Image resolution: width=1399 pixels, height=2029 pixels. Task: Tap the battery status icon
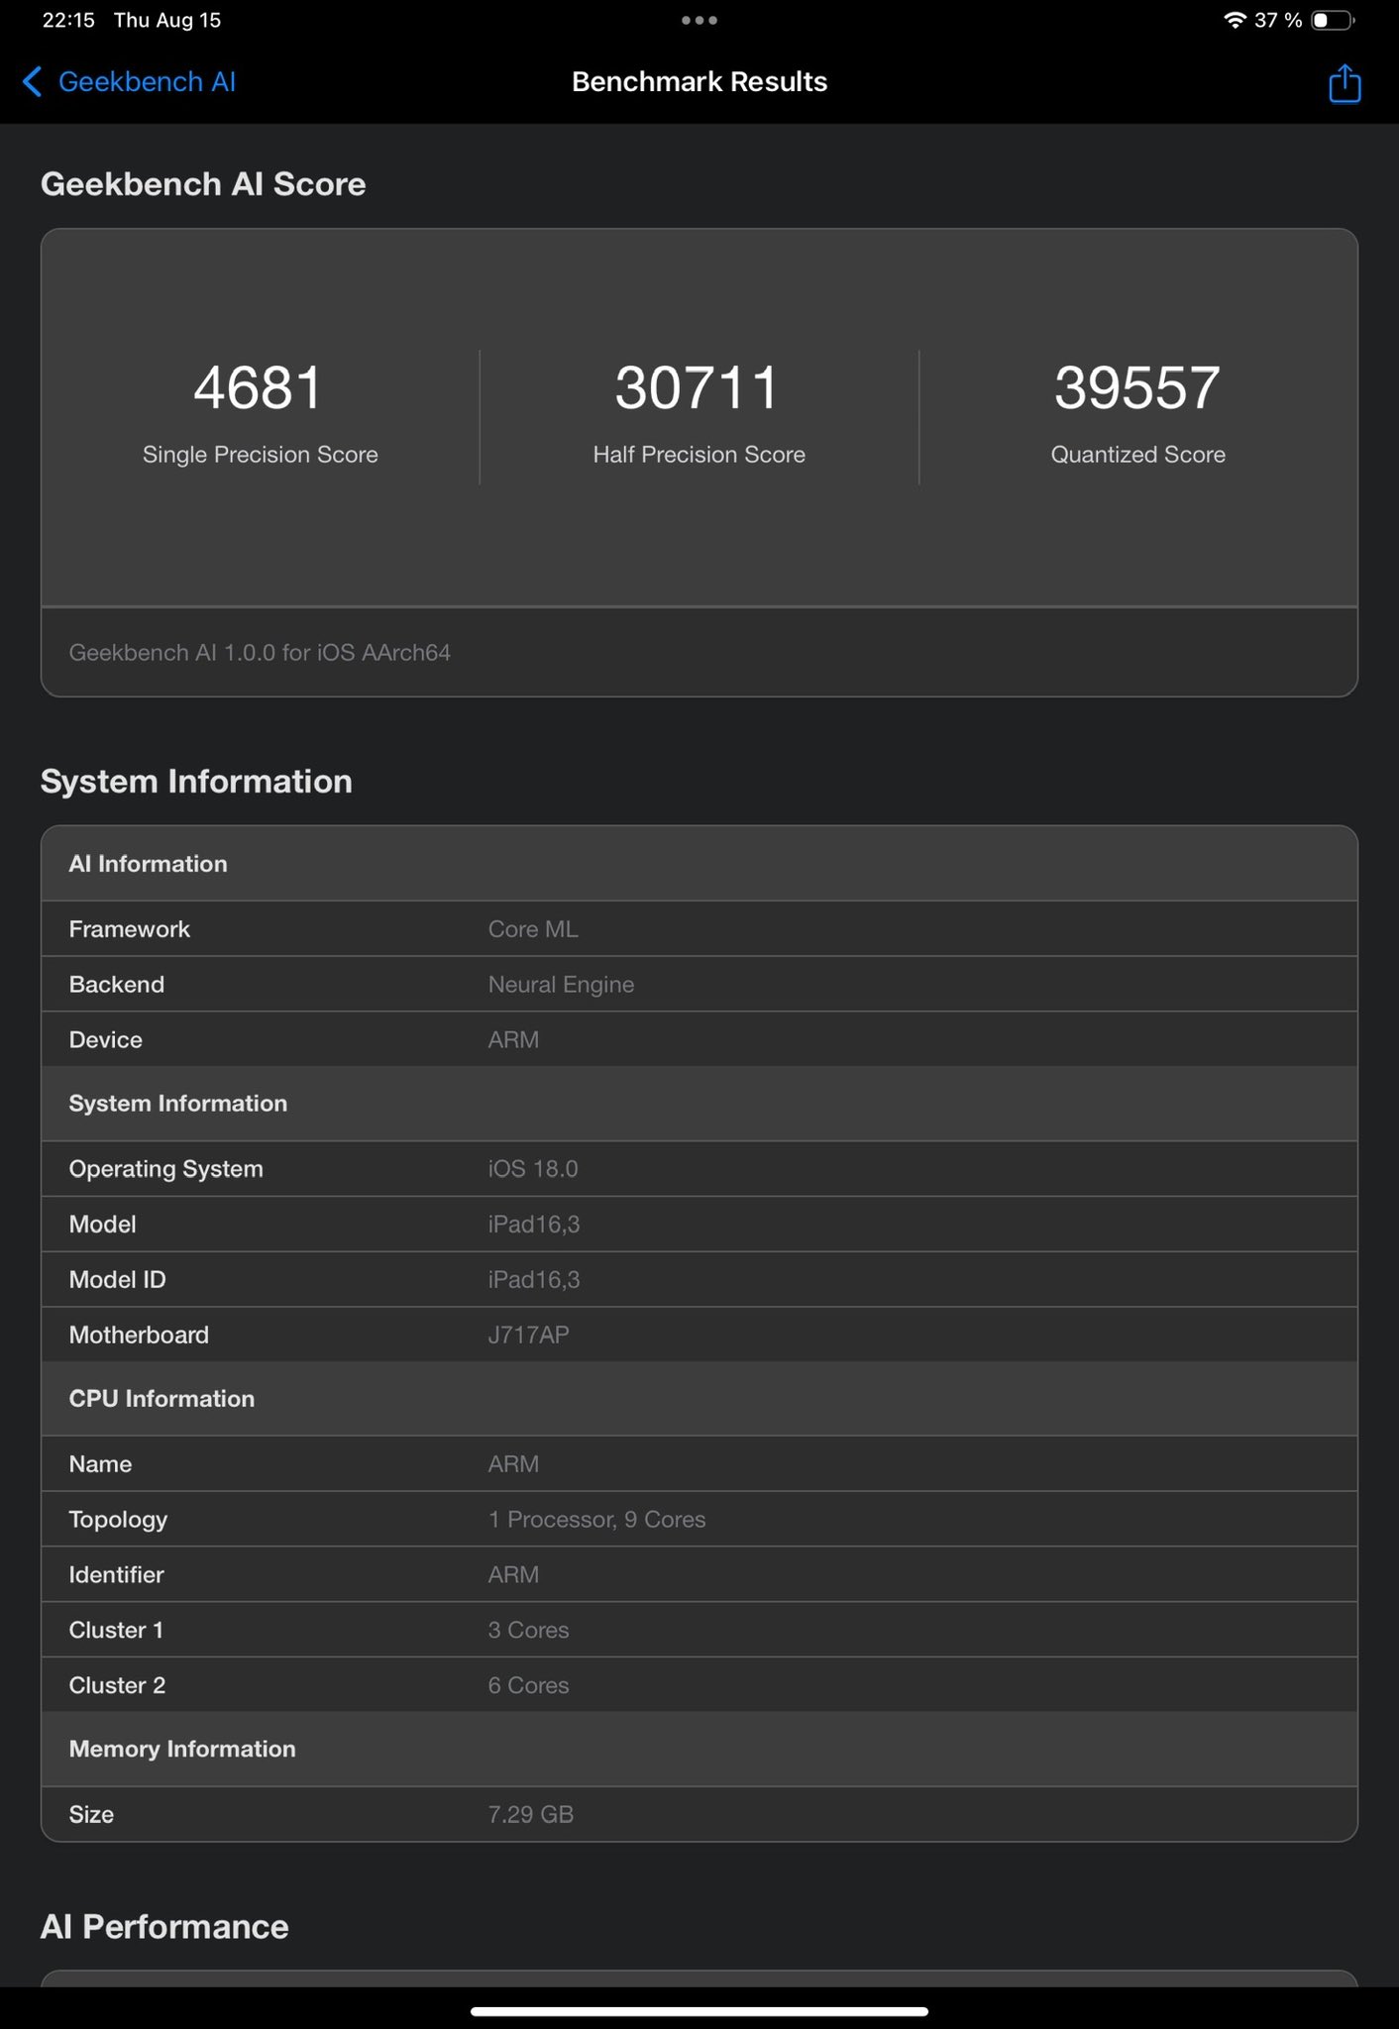(x=1333, y=20)
